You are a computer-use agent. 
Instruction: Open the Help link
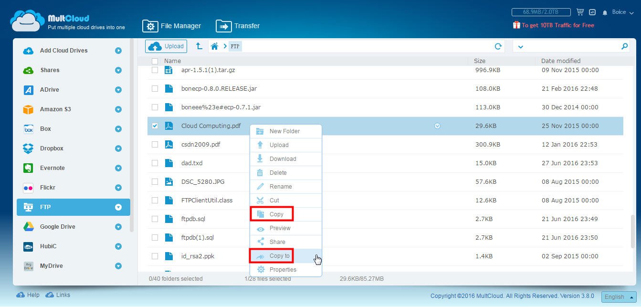[28, 295]
